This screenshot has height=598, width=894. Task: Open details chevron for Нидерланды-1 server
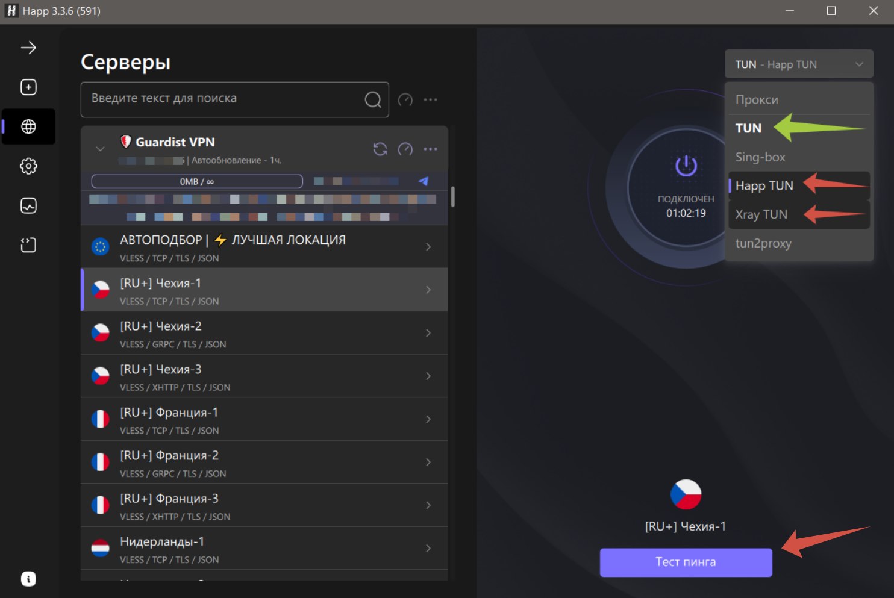click(428, 549)
